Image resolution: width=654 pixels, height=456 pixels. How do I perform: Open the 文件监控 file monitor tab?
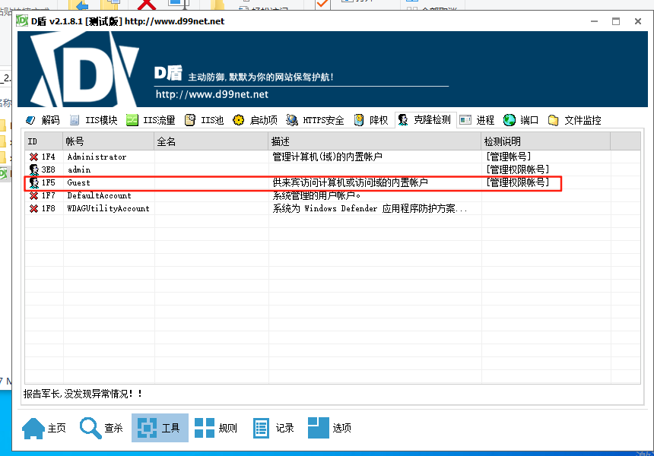tap(575, 121)
